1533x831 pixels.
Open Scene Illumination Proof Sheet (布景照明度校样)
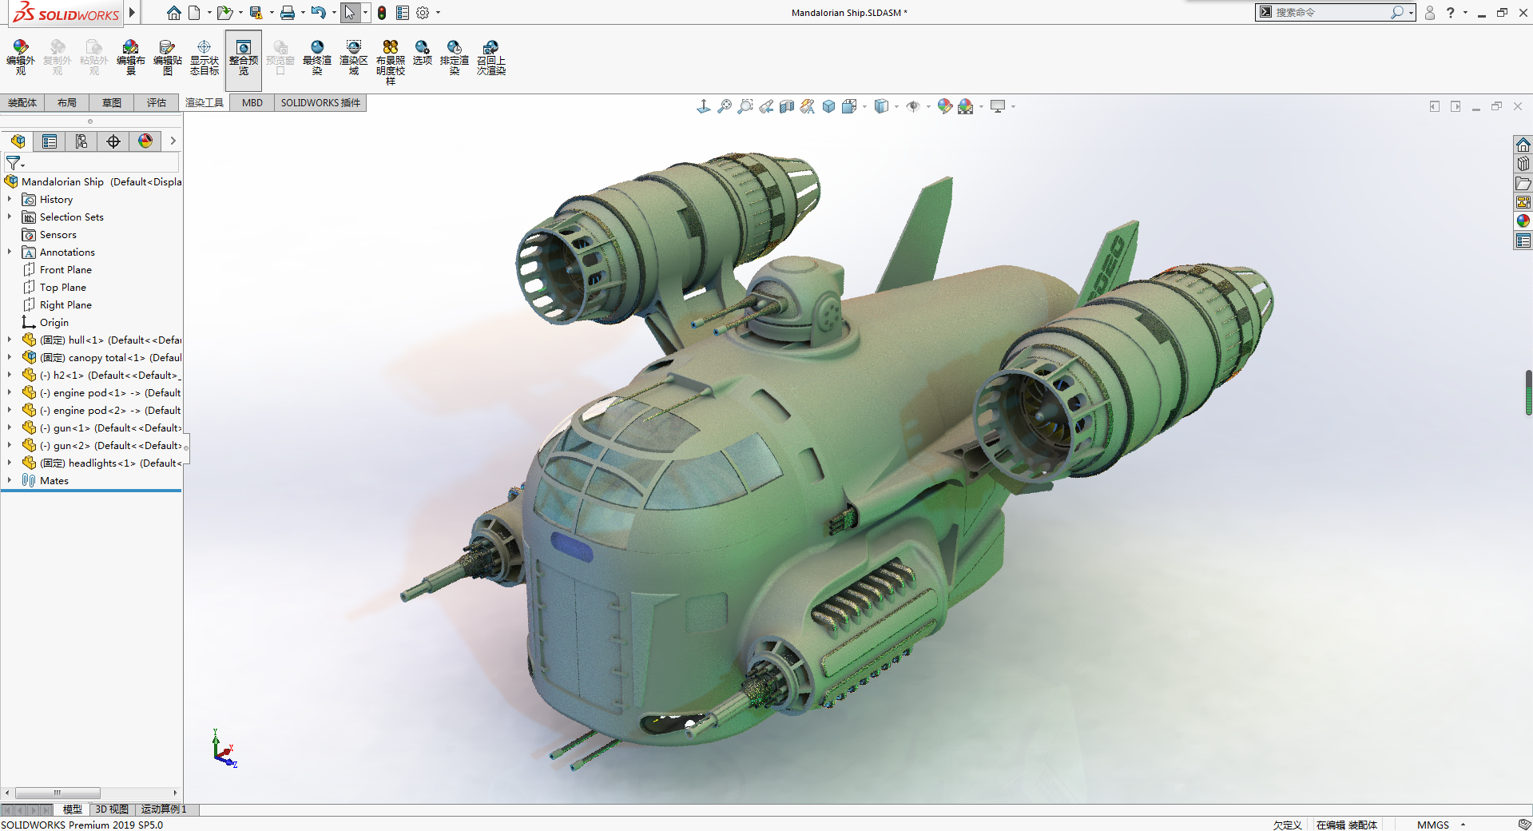point(391,62)
